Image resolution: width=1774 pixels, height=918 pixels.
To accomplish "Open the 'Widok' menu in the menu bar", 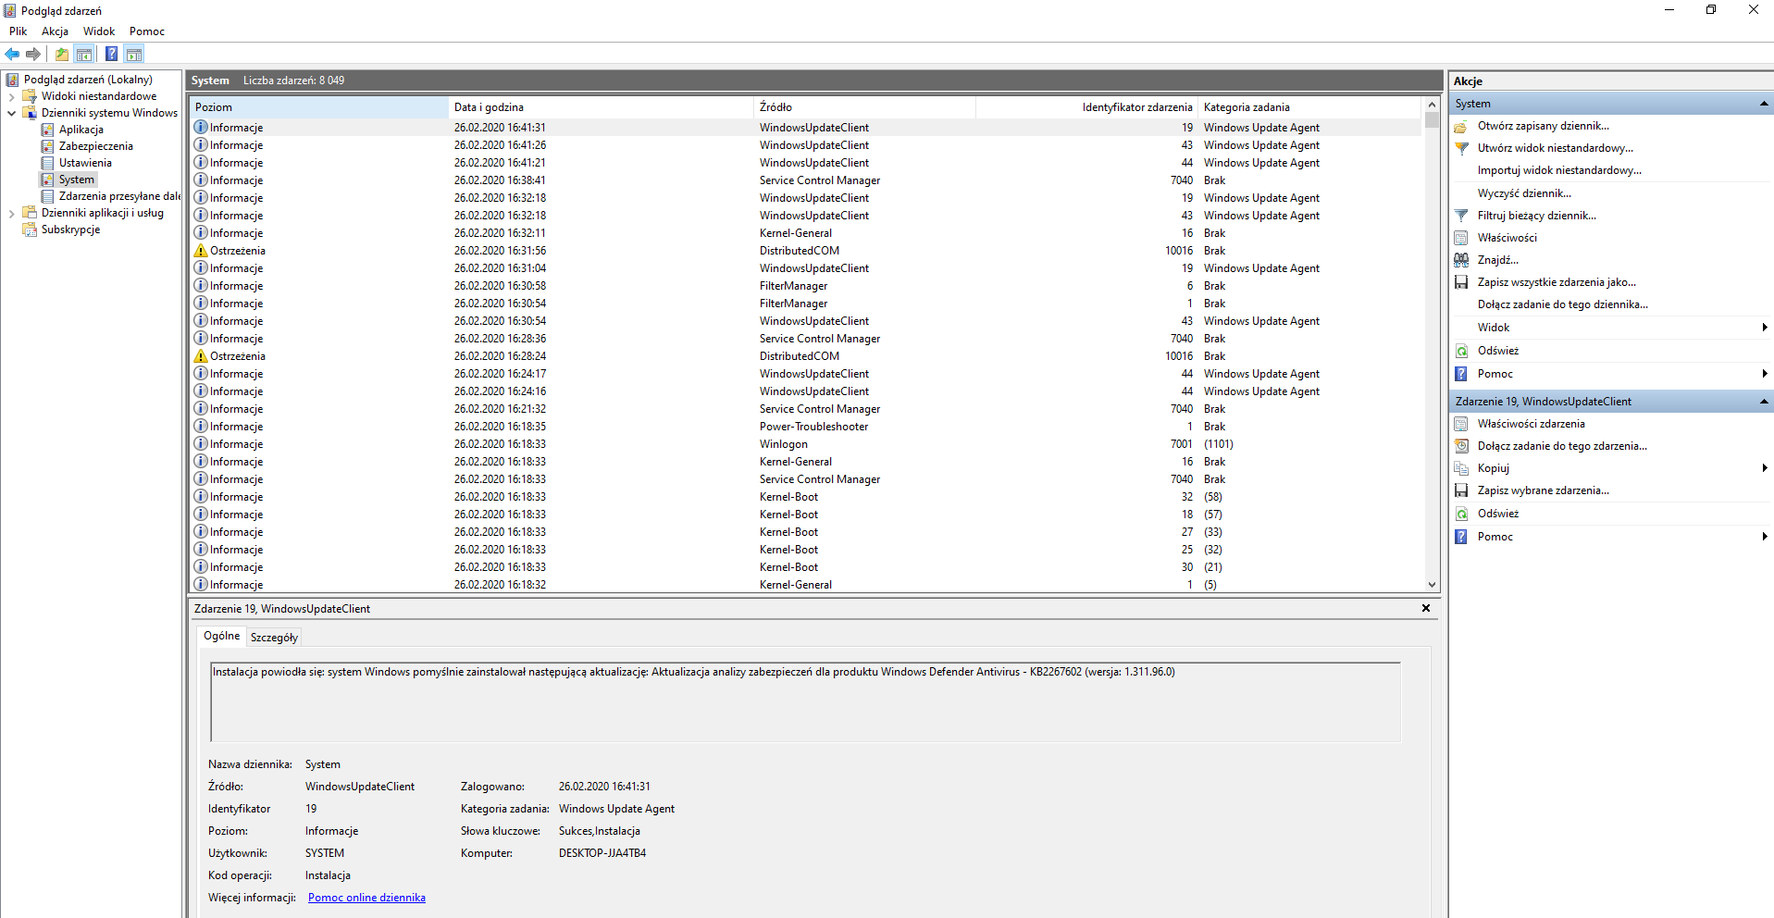I will pos(99,31).
